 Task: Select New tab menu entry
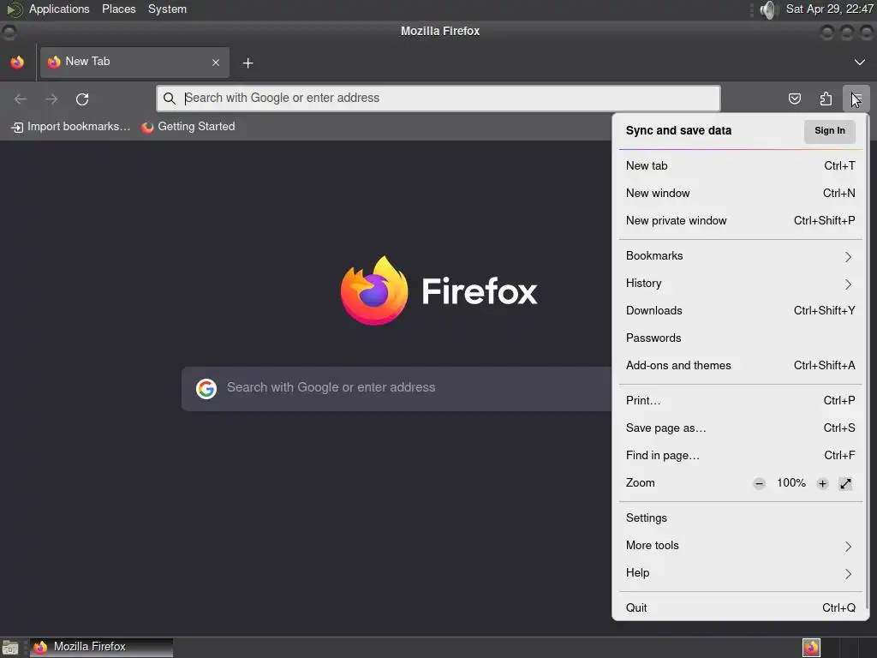tap(740, 165)
